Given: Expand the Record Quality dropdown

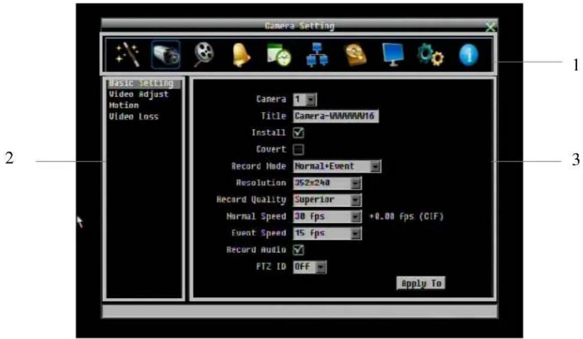Looking at the screenshot, I should click(327, 199).
